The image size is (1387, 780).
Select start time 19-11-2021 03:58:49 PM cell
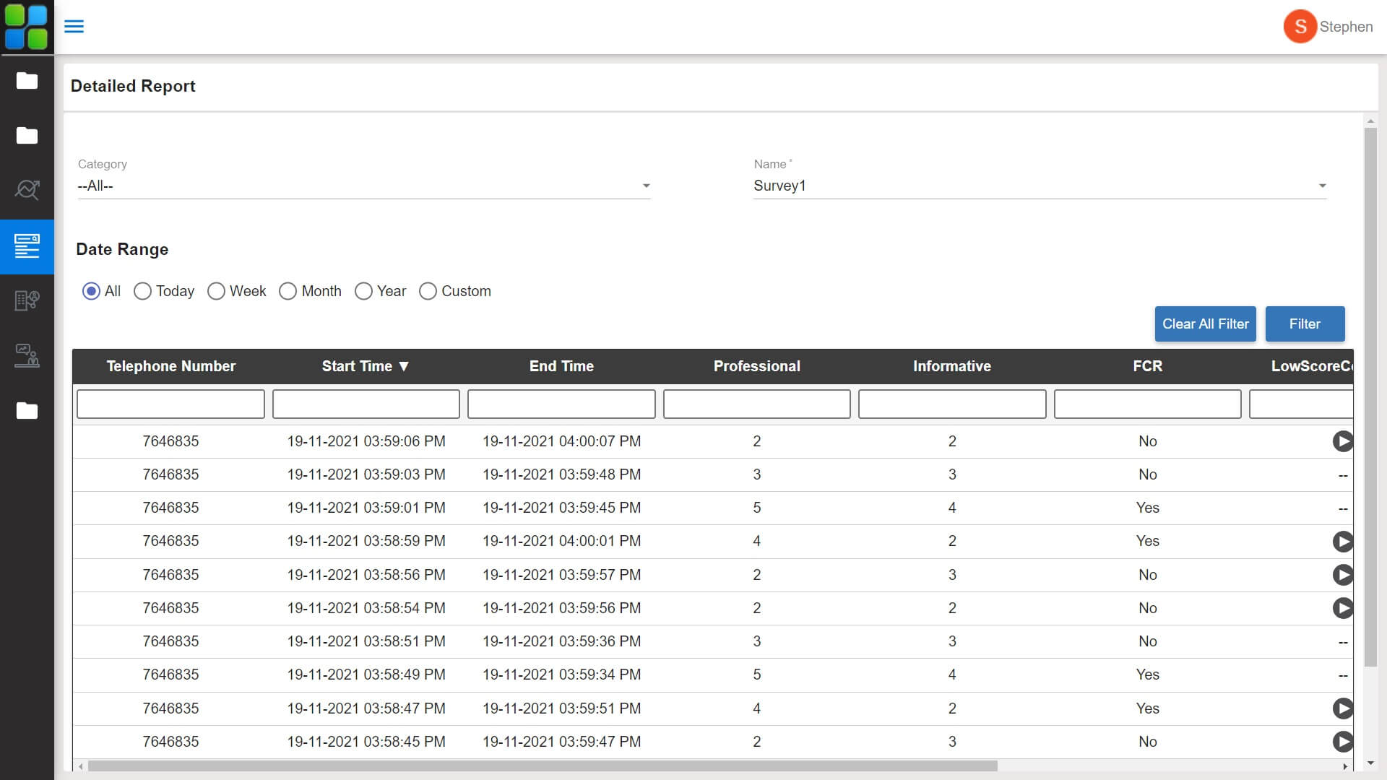pos(366,675)
